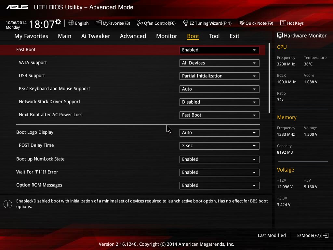
Task: Click Last Modified button
Action: click(272, 235)
